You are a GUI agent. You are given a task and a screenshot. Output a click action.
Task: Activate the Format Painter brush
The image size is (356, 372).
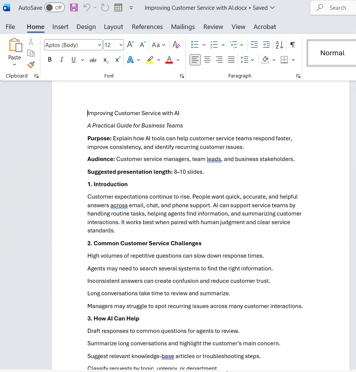(31, 65)
